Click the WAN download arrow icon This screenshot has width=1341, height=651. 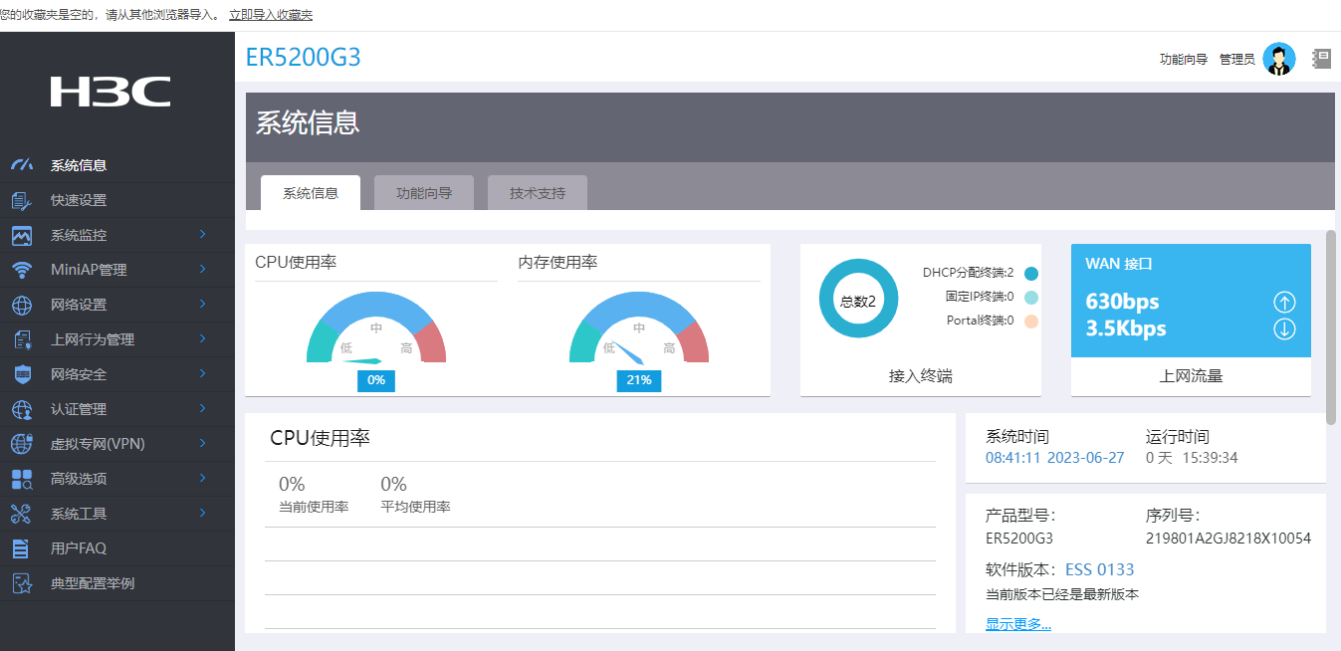point(1284,328)
